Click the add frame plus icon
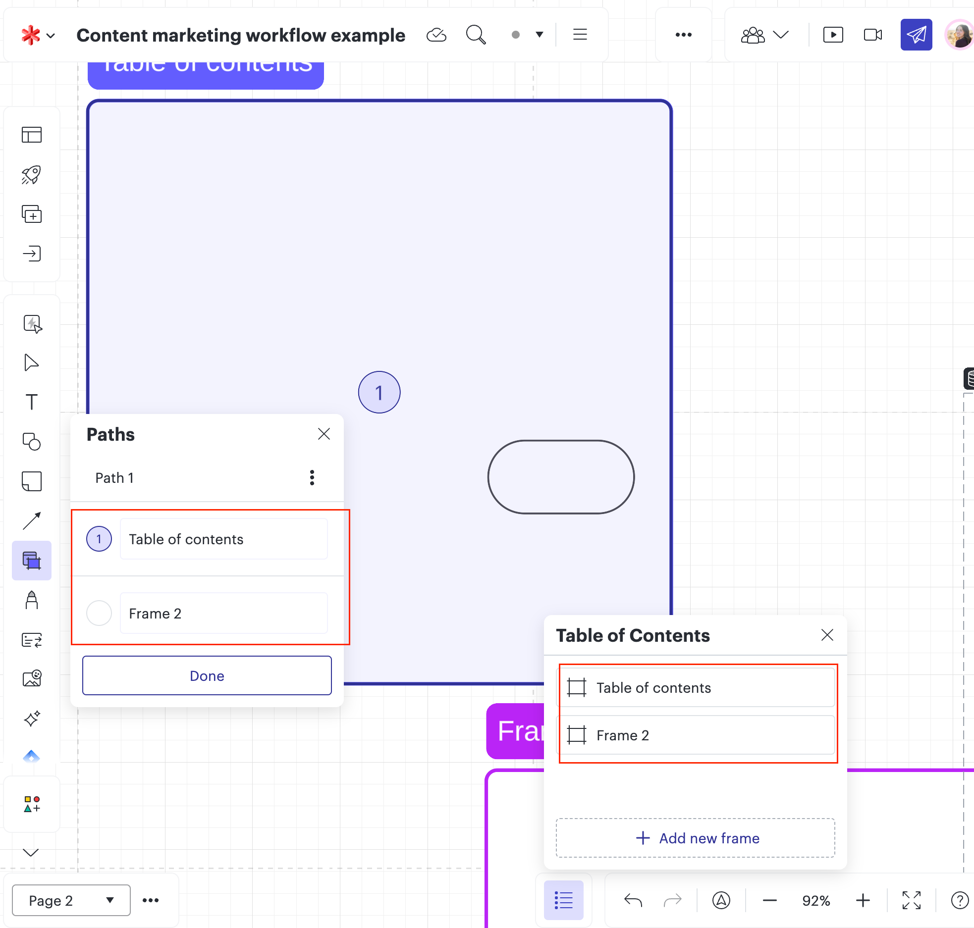Screen dimensions: 974x928 32,214
